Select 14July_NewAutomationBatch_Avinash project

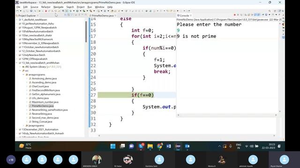coord(43,133)
